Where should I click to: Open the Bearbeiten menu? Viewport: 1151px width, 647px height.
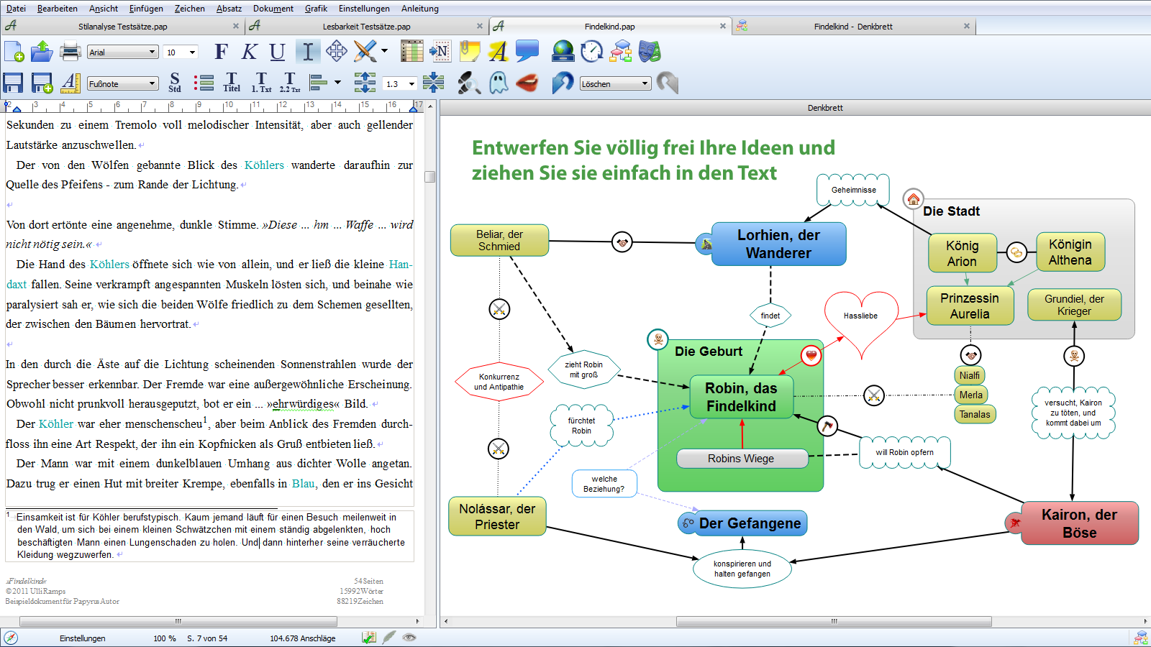tap(58, 9)
